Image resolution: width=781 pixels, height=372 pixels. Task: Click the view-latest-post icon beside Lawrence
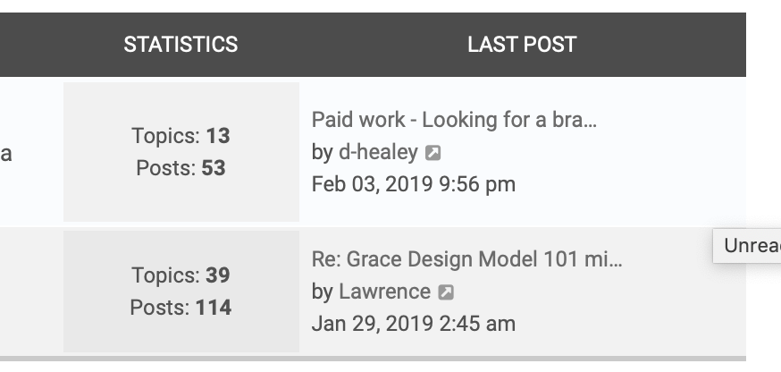(x=446, y=292)
